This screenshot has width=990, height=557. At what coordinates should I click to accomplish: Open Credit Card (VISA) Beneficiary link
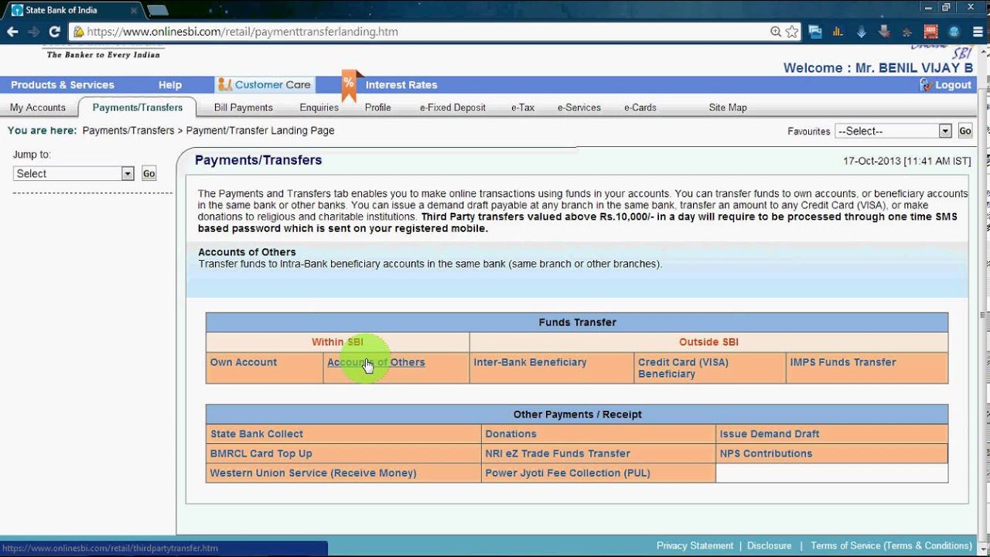pyautogui.click(x=683, y=368)
